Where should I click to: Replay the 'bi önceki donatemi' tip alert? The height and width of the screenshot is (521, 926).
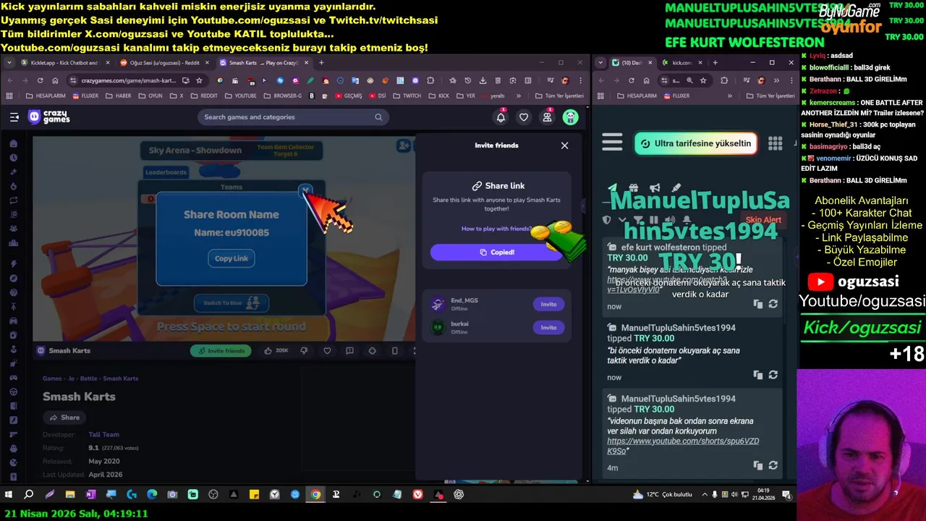pos(773,375)
